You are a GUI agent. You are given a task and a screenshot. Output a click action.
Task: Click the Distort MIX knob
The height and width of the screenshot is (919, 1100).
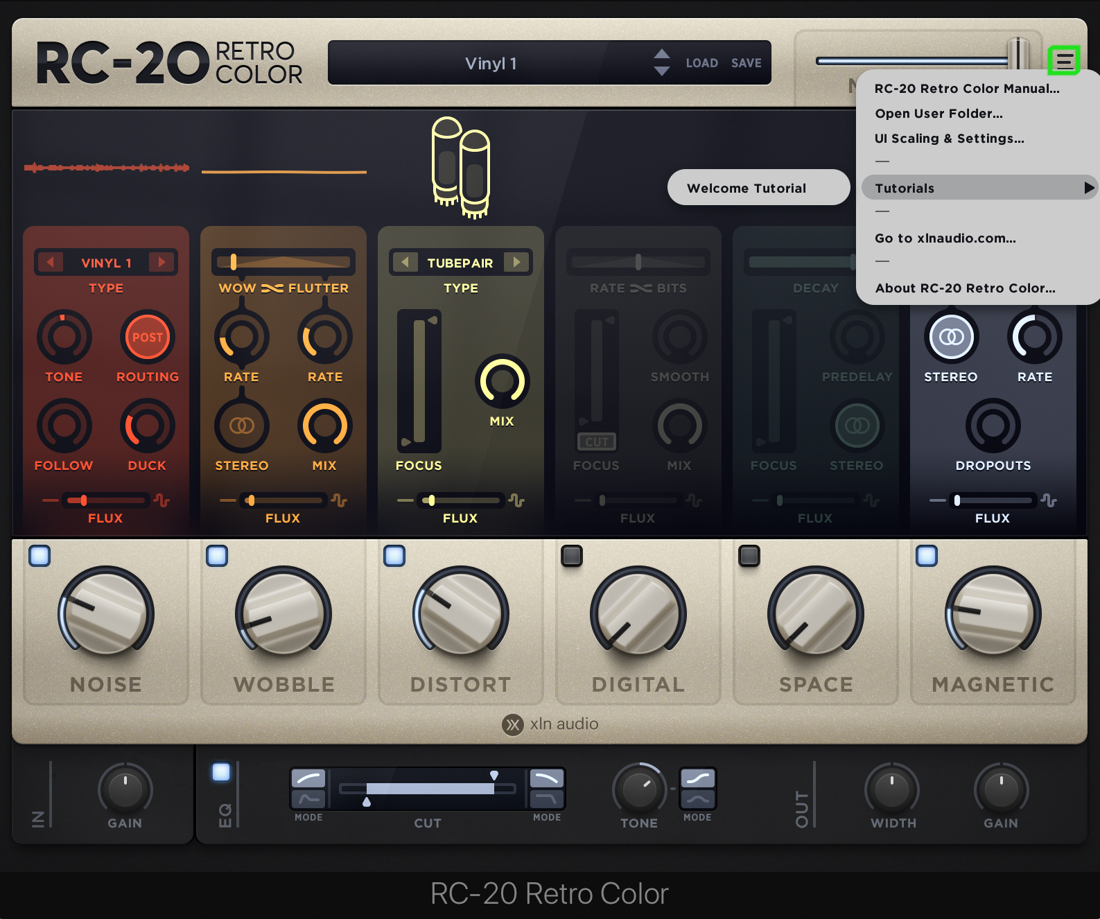tap(502, 381)
